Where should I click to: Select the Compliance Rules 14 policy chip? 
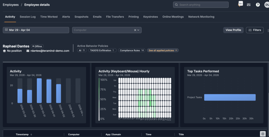coord(132,50)
